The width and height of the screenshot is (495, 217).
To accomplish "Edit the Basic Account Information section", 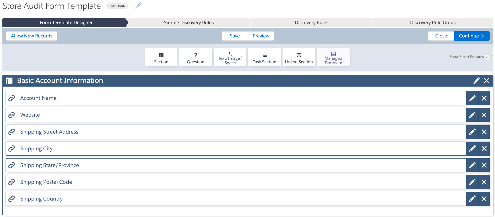I will click(x=477, y=80).
